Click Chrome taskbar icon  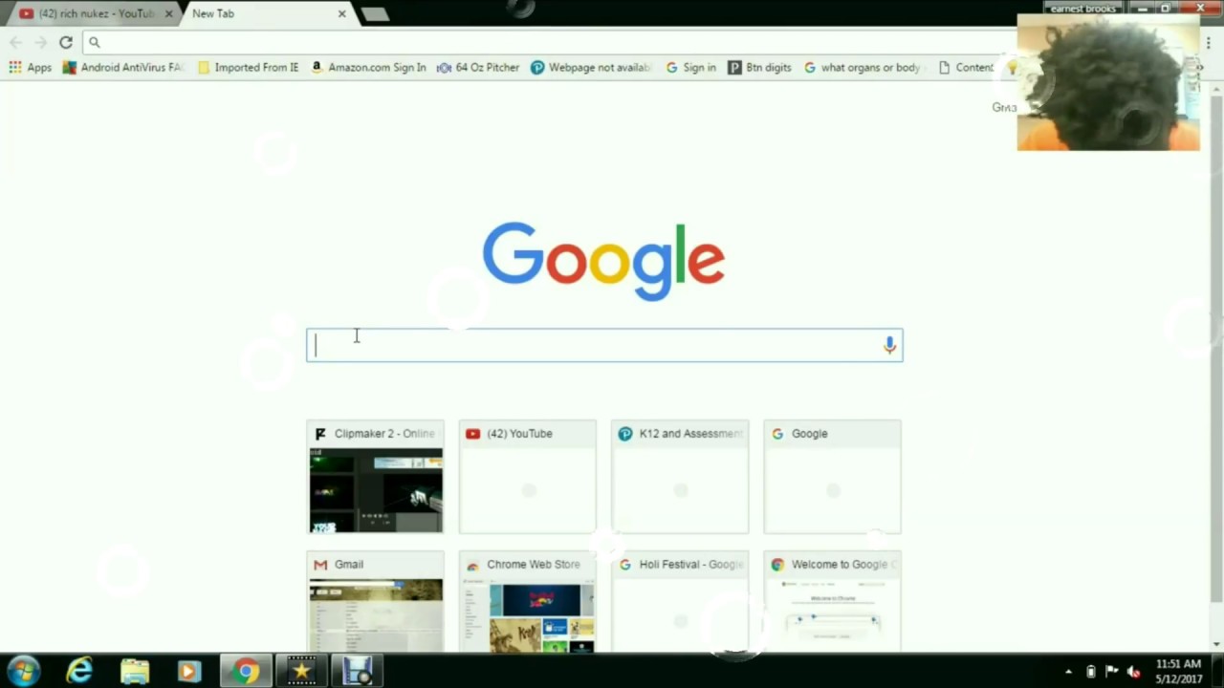246,671
